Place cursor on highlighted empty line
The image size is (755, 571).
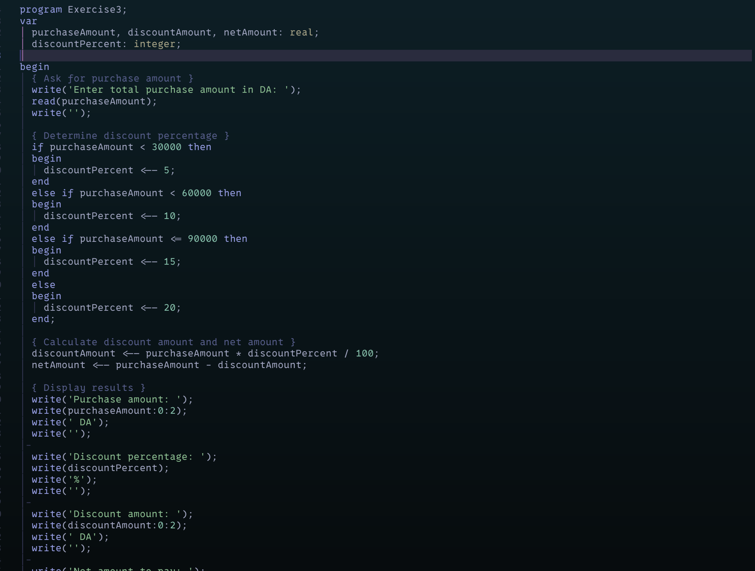click(x=205, y=56)
